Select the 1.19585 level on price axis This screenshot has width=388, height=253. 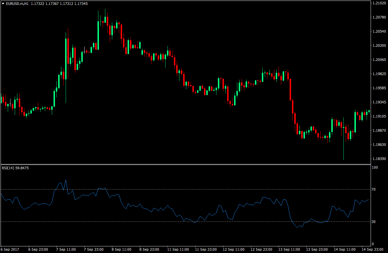(380, 88)
